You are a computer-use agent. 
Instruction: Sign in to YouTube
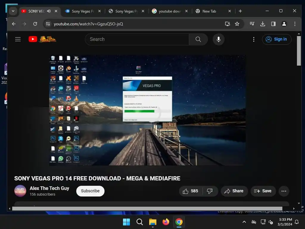tap(277, 39)
